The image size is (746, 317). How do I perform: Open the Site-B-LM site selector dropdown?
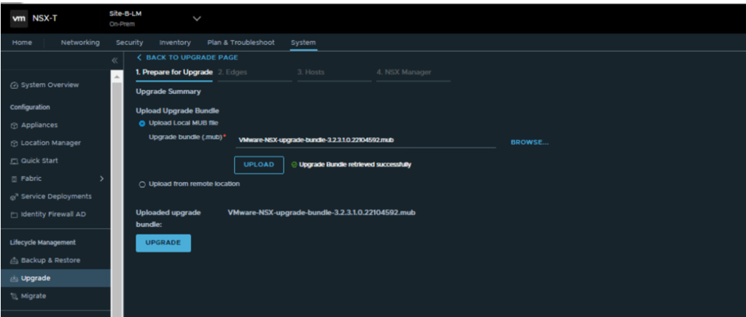coord(196,18)
